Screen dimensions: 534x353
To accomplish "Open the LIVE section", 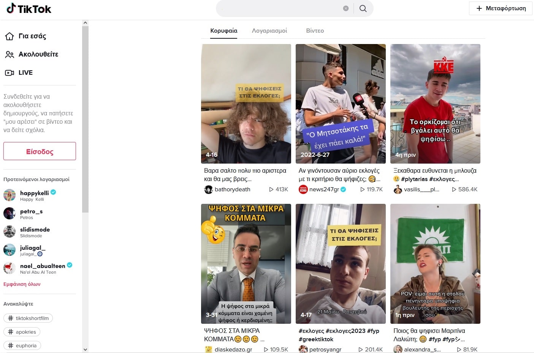I will [x=19, y=72].
